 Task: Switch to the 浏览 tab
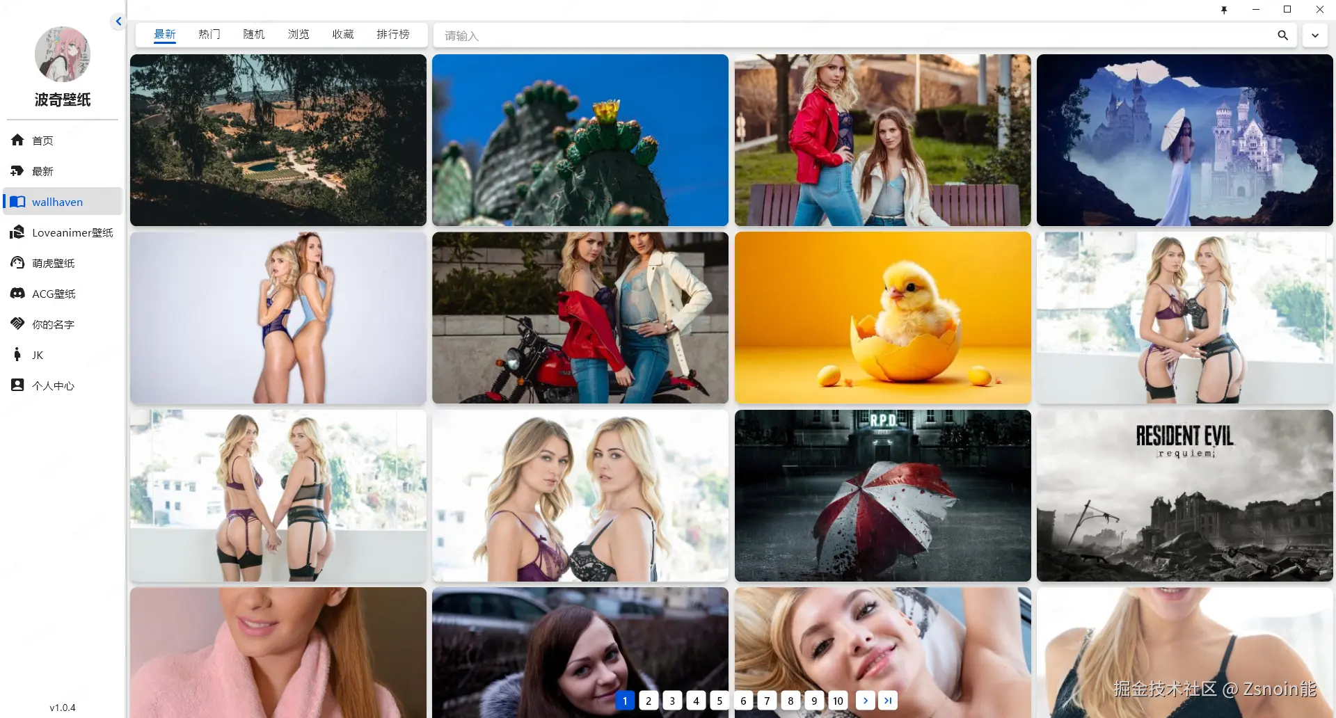click(299, 34)
